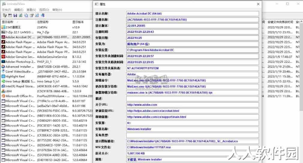This screenshot has height=163, width=303.
Task: Click the Copy selected items toolbar icon
Action: 26,16
